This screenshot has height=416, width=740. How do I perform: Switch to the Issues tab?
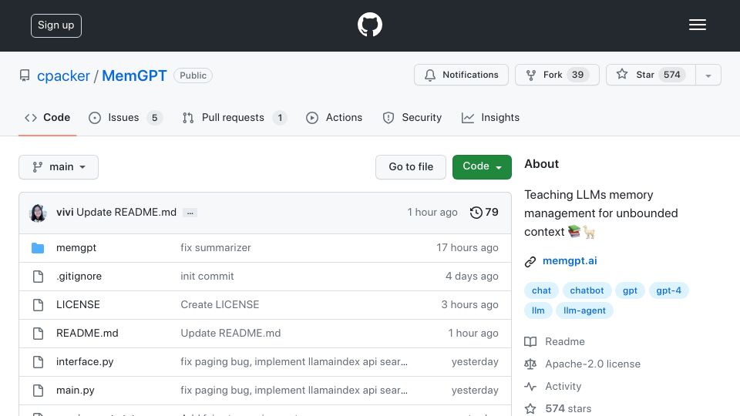click(x=126, y=117)
